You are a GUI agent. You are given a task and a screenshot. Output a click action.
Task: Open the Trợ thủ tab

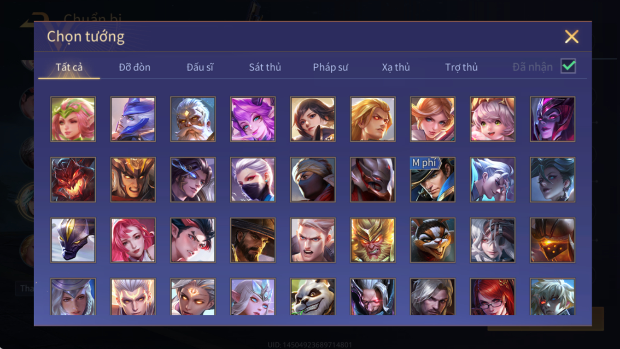pyautogui.click(x=461, y=67)
